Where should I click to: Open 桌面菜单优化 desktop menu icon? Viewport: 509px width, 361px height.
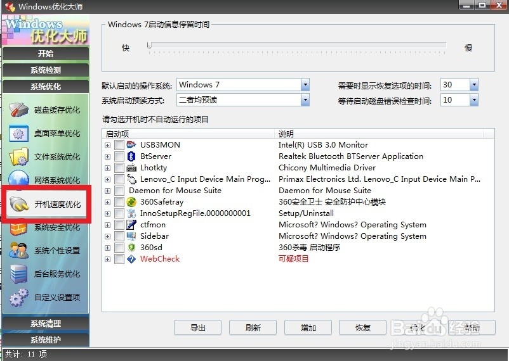pos(18,134)
